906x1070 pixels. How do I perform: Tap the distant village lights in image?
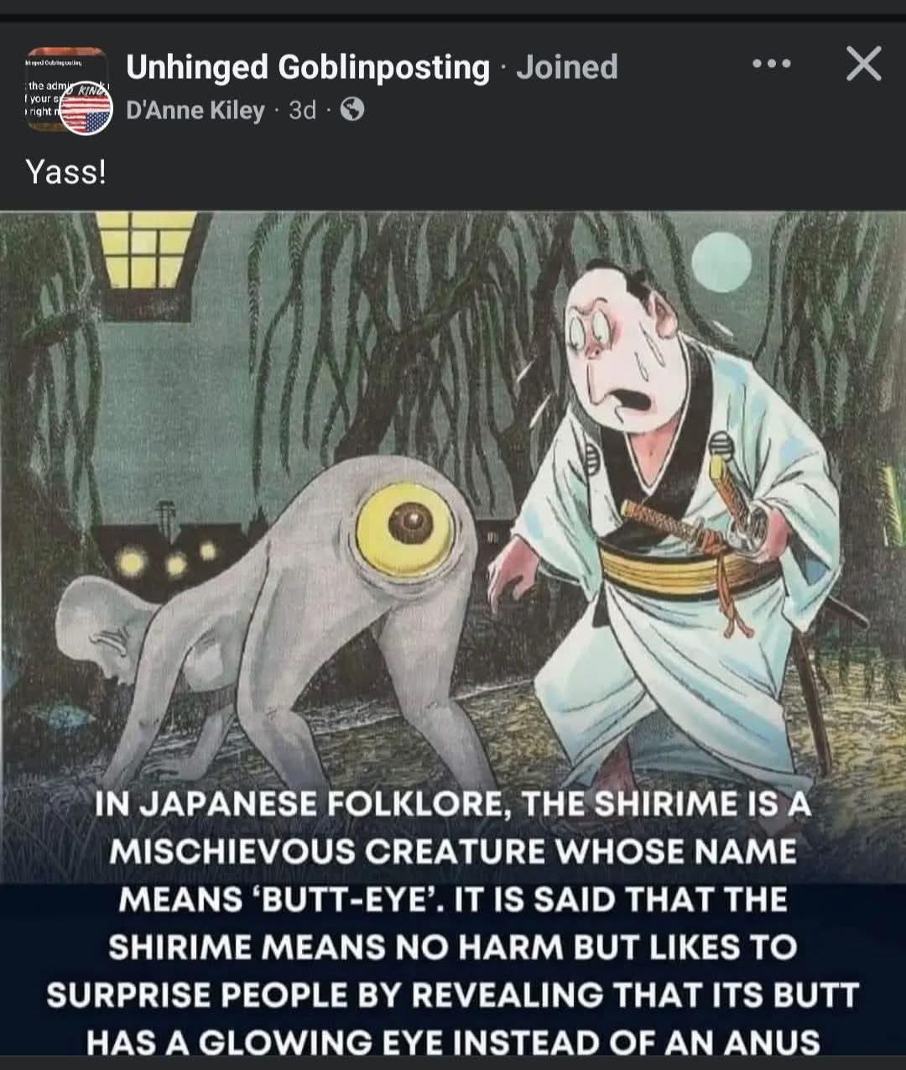pyautogui.click(x=168, y=558)
